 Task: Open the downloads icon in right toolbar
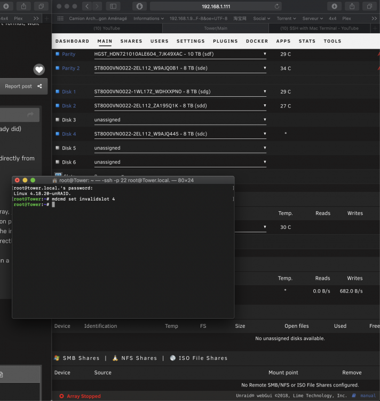click(334, 6)
